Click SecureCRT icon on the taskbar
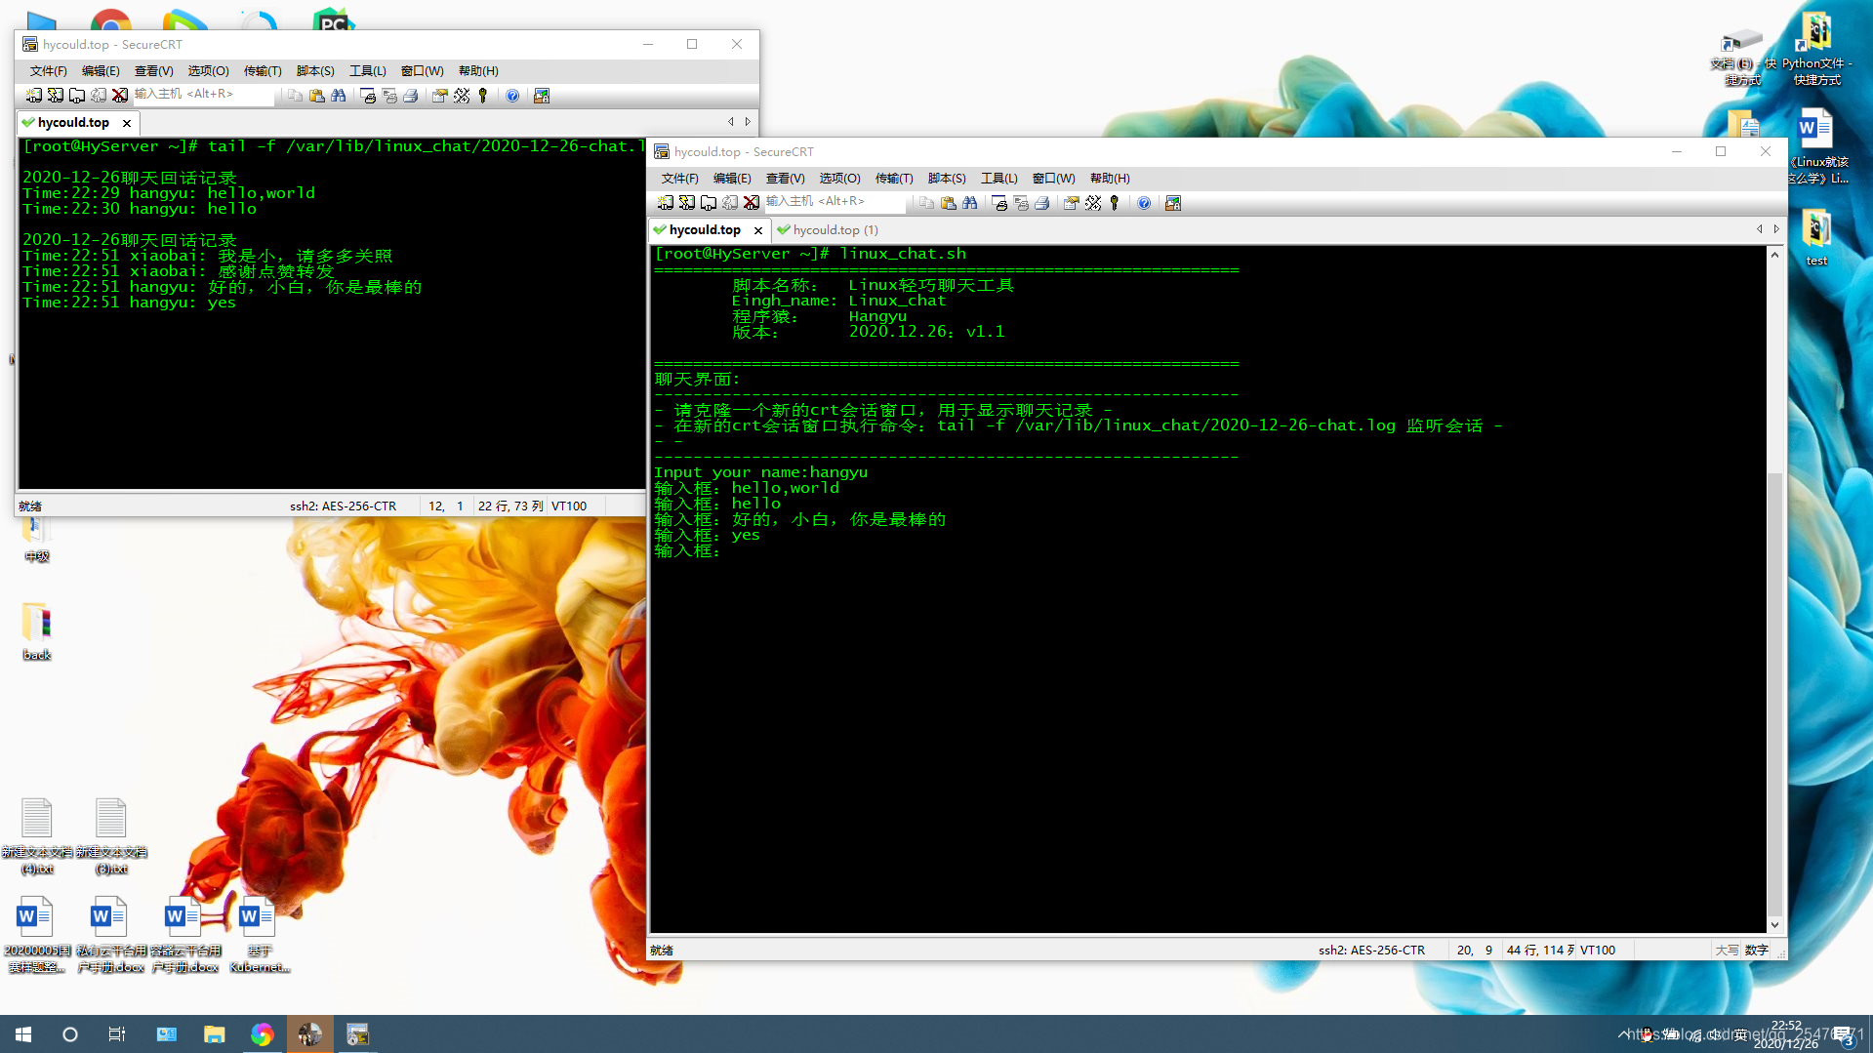 (x=357, y=1034)
